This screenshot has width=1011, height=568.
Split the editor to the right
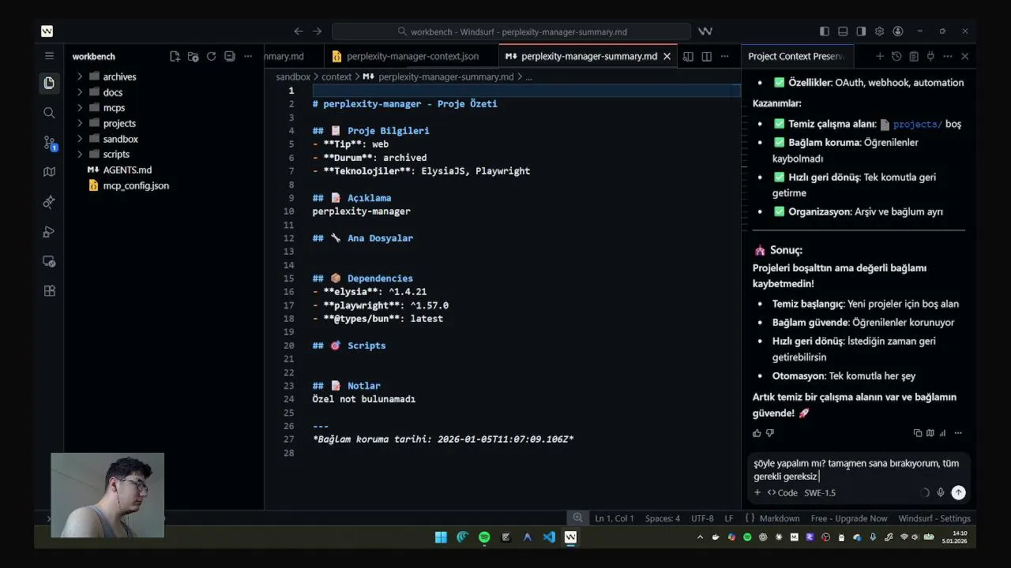click(706, 57)
